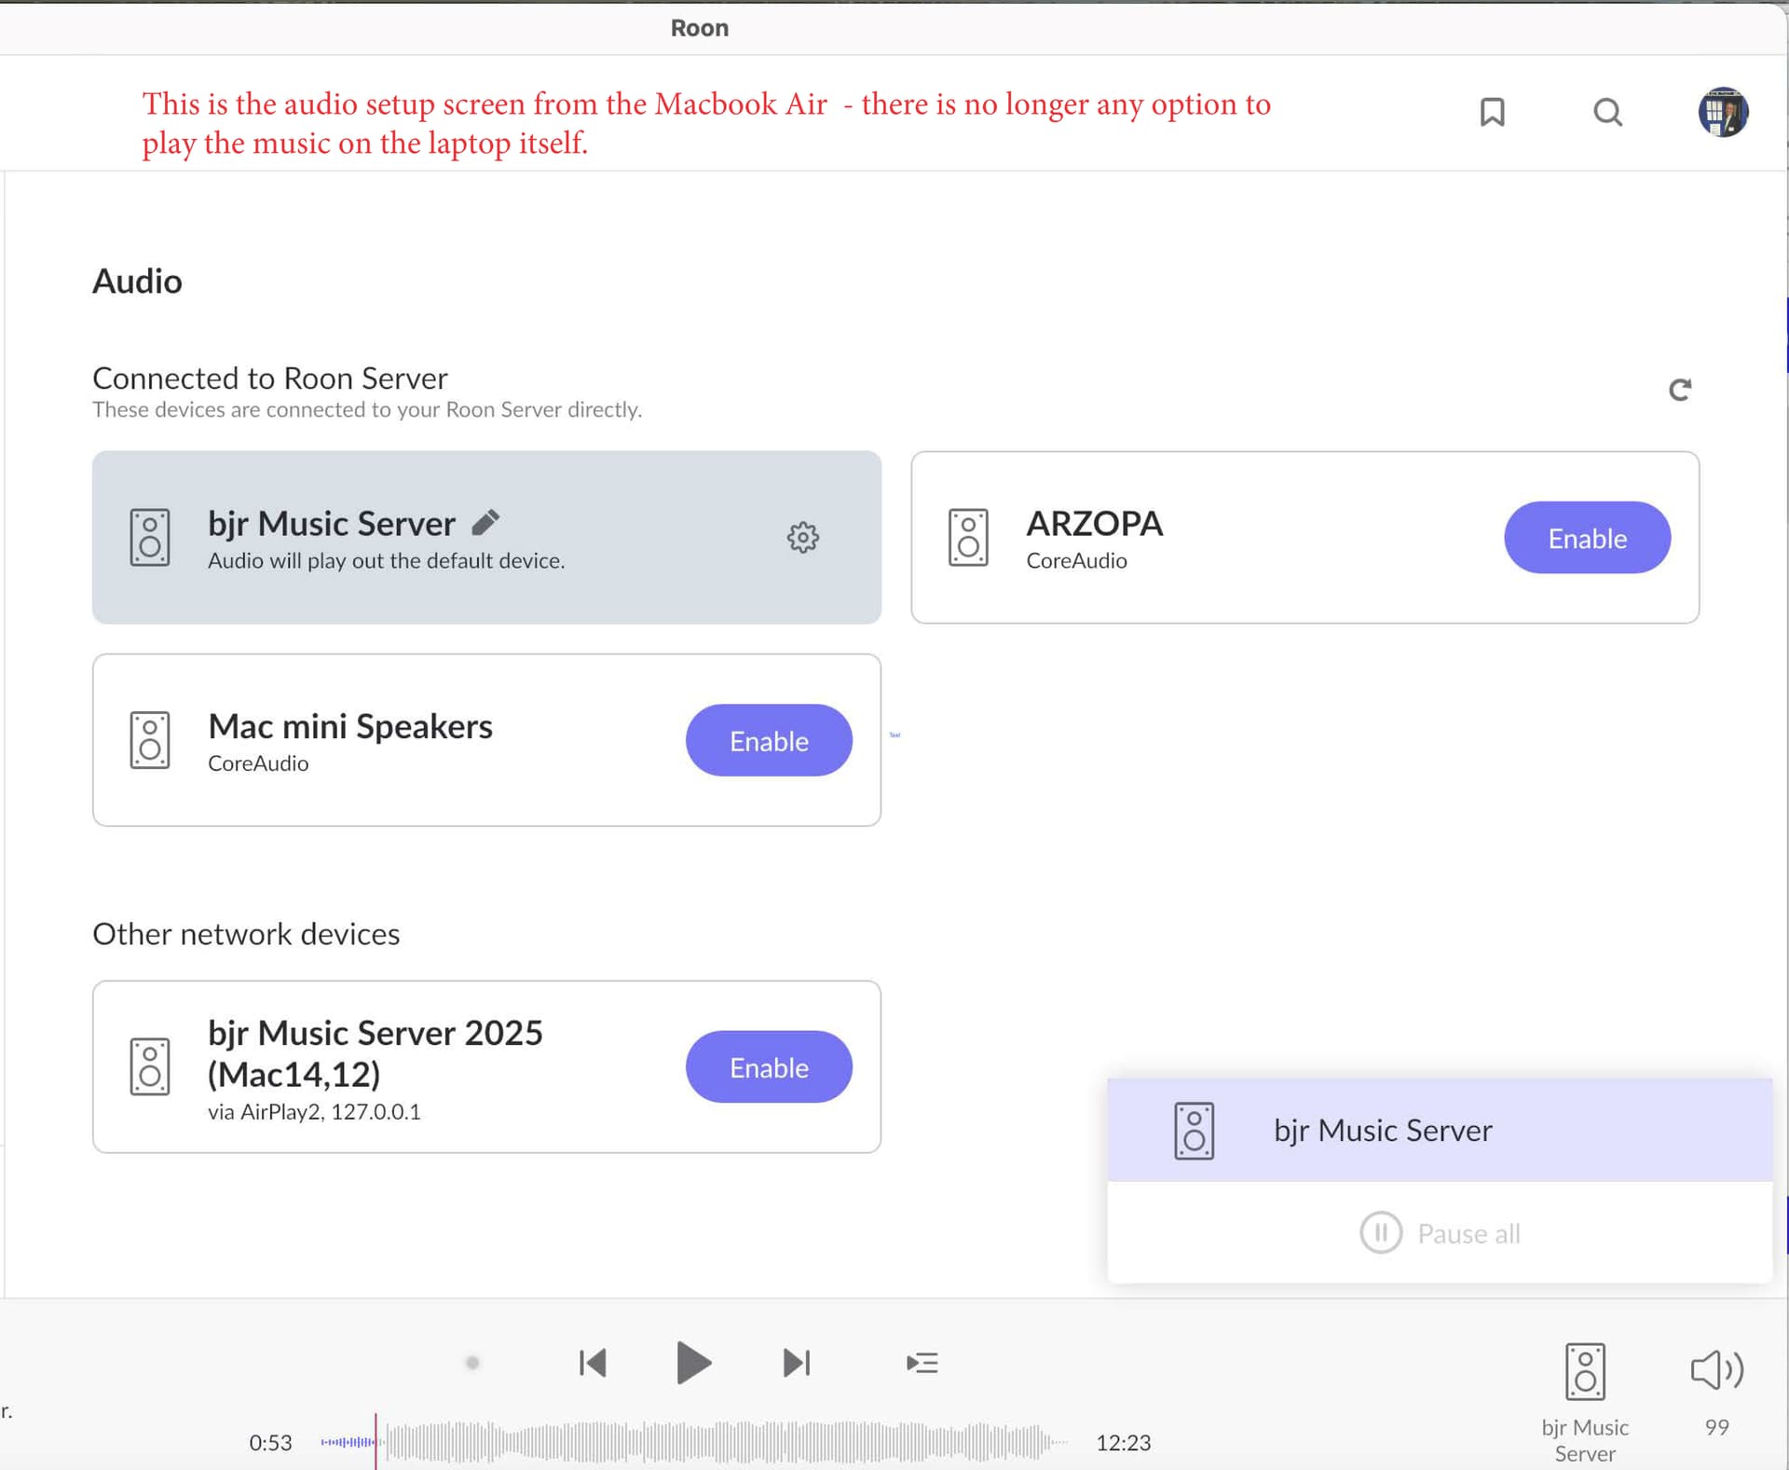Screen dimensions: 1789x1470
Task: Click the Audio page heading
Action: [137, 281]
